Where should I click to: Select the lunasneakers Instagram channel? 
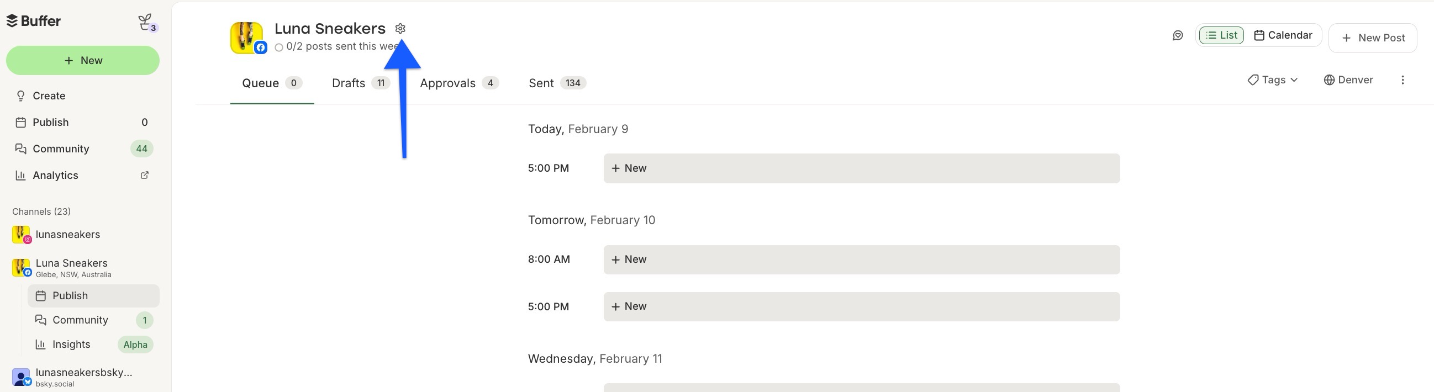67,235
